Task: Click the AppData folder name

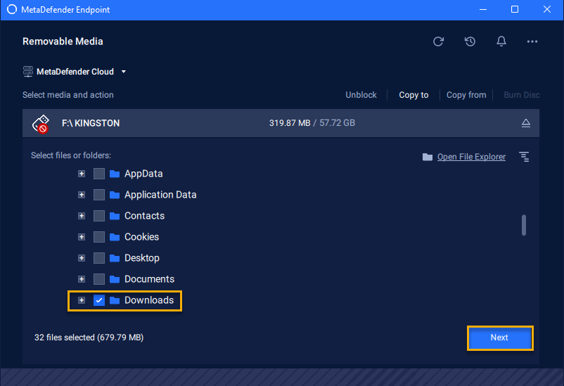Action: tap(143, 174)
